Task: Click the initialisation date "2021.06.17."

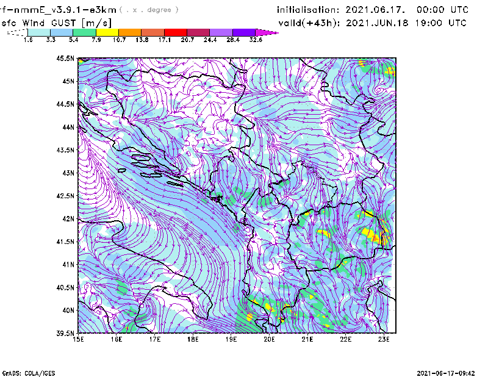Action: [x=376, y=10]
